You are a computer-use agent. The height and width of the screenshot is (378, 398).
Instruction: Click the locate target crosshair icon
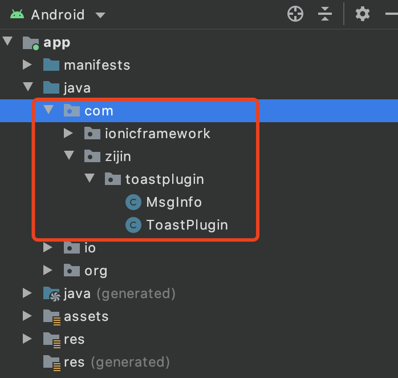(295, 14)
